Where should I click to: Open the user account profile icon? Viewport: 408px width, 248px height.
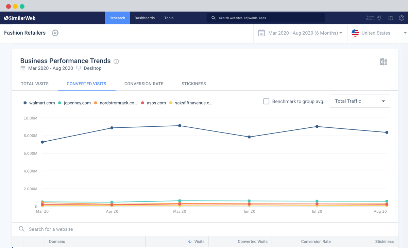402,18
